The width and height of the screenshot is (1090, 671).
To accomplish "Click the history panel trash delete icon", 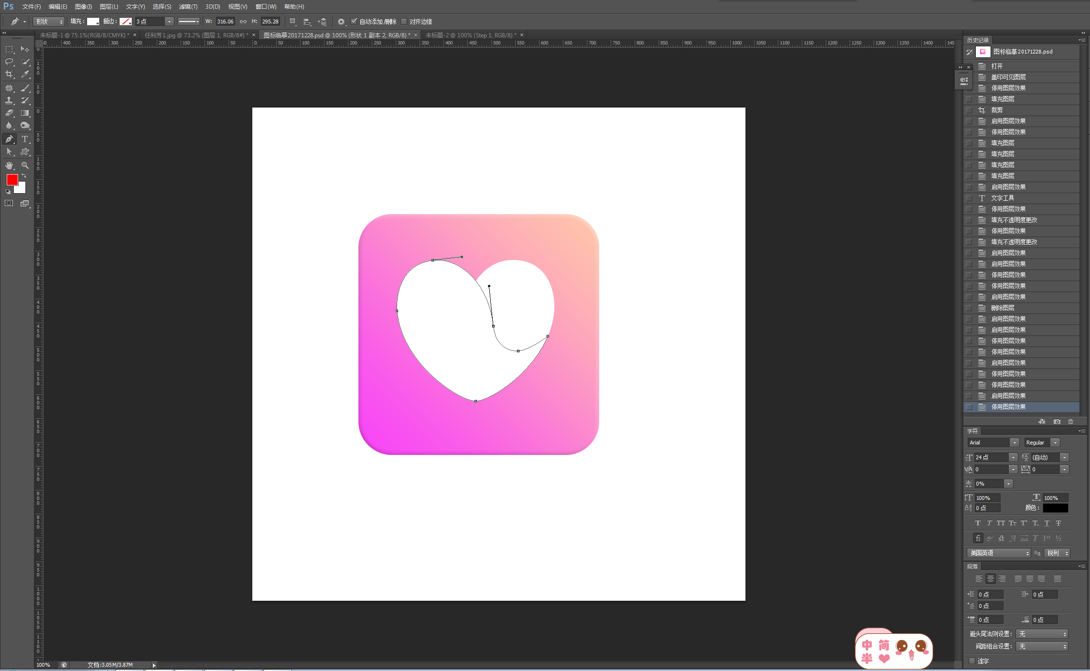I will (x=1070, y=422).
